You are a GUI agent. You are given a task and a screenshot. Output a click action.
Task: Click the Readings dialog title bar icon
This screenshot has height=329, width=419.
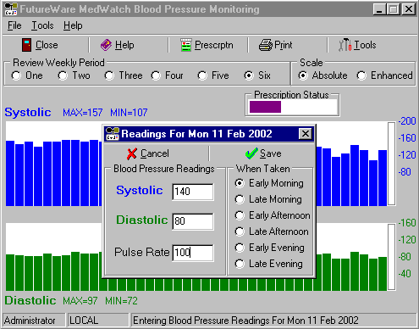coord(112,134)
